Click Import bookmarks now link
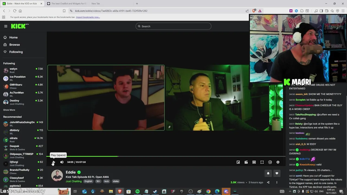The height and width of the screenshot is (195, 347). click(x=88, y=17)
